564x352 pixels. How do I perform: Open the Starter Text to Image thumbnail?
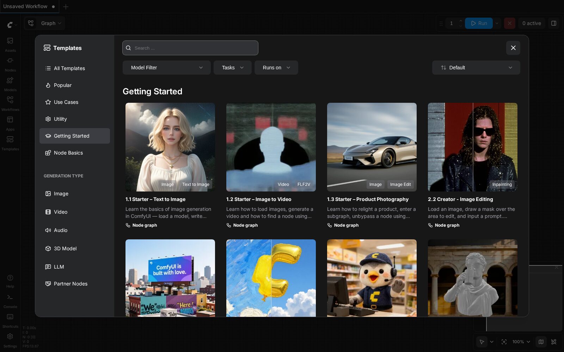170,147
